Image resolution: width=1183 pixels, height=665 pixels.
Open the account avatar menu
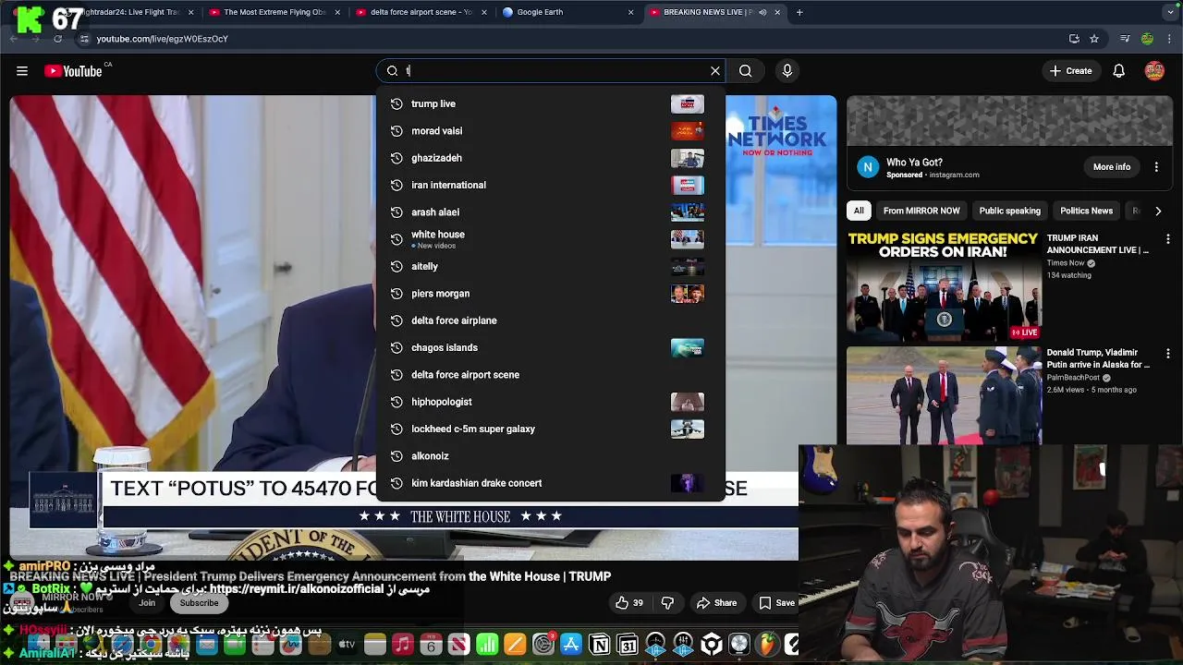pyautogui.click(x=1154, y=71)
